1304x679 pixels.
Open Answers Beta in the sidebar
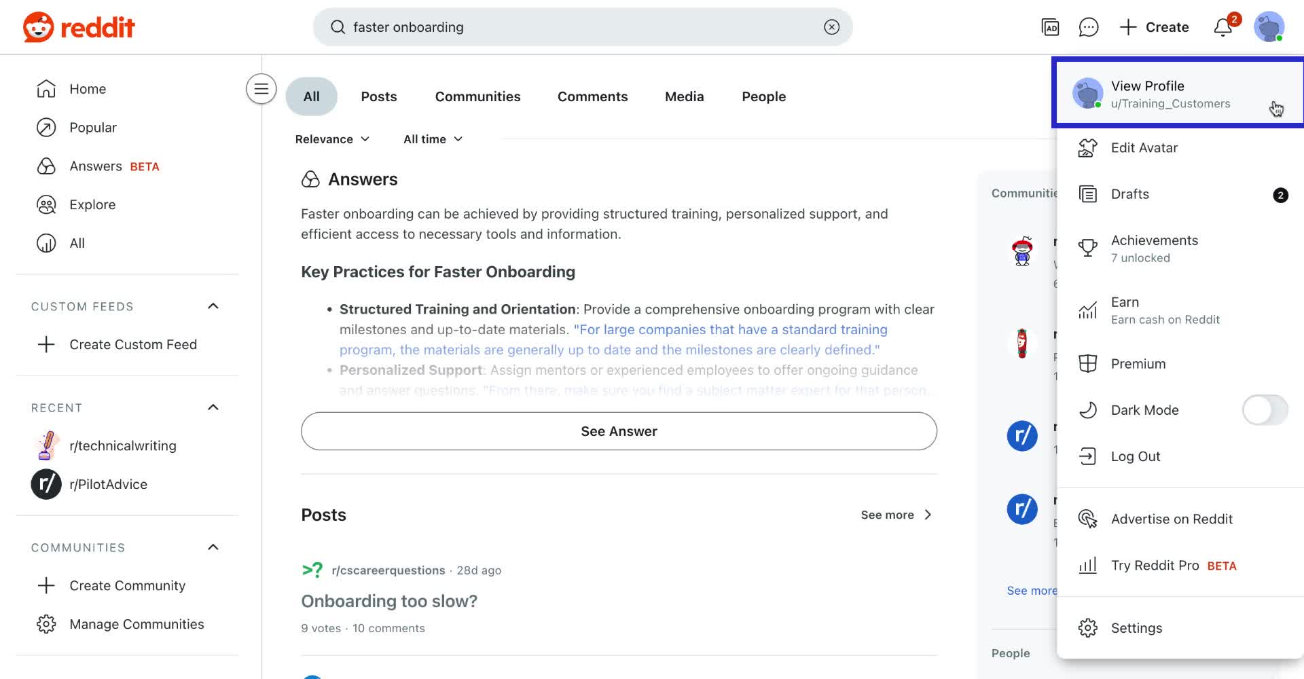pyautogui.click(x=96, y=166)
